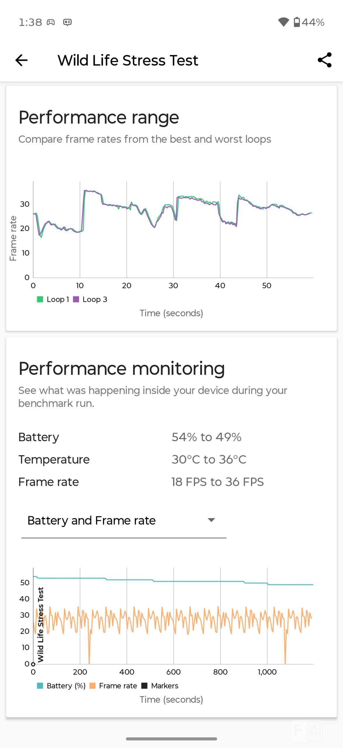This screenshot has height=748, width=343.
Task: Tap the game controller notification icon
Action: click(x=51, y=22)
